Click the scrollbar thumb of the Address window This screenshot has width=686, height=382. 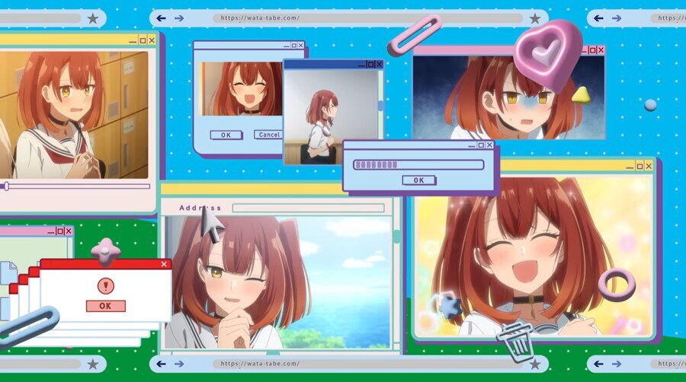coord(396,237)
